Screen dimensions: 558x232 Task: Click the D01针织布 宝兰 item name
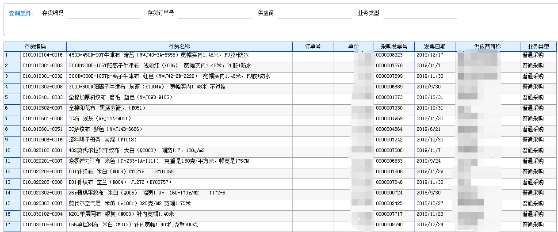(x=120, y=183)
